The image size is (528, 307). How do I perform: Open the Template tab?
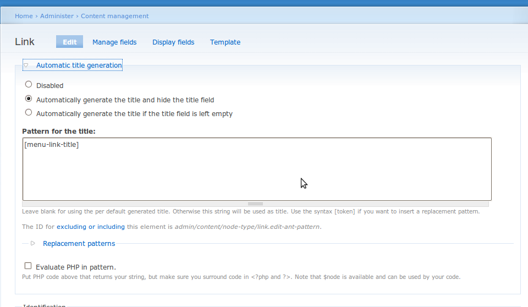(x=226, y=42)
